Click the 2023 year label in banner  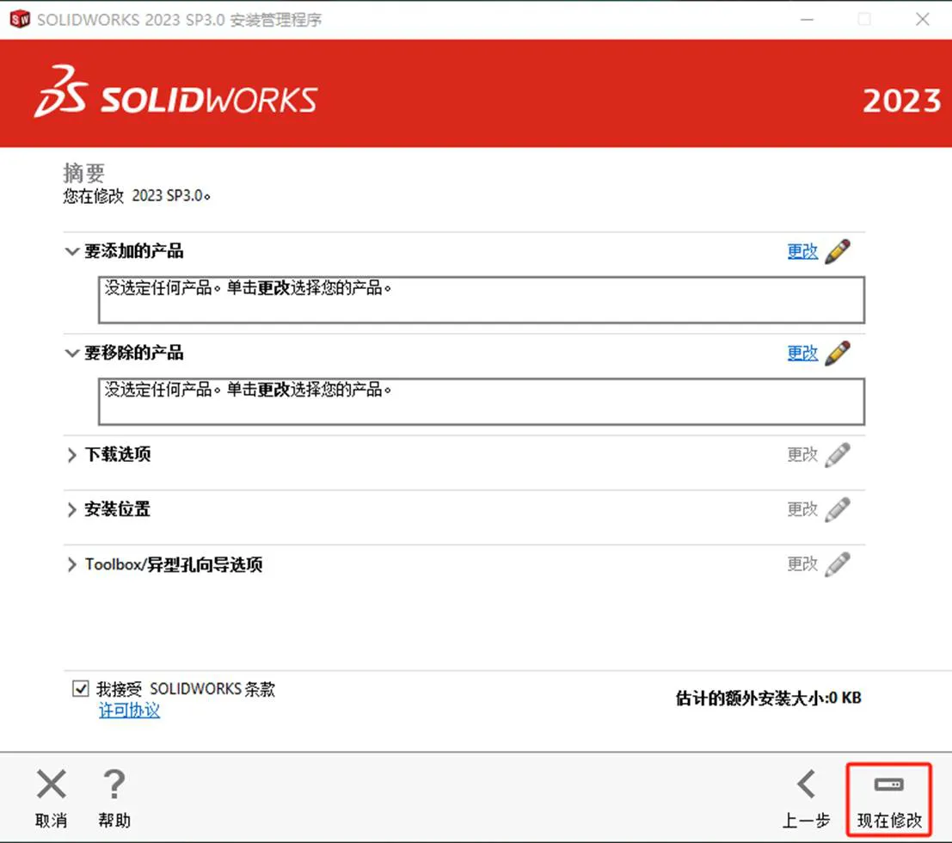[901, 101]
